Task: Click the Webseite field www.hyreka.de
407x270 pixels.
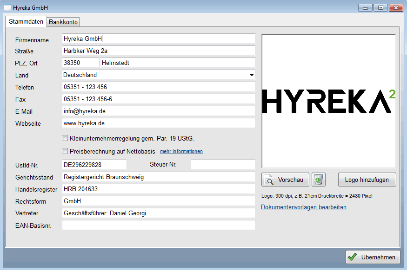Action: coord(159,123)
